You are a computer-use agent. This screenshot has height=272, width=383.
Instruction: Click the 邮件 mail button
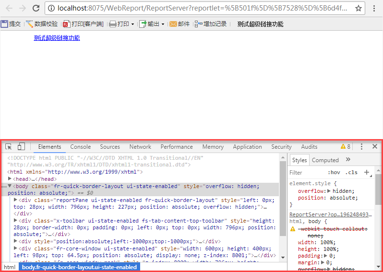180,24
